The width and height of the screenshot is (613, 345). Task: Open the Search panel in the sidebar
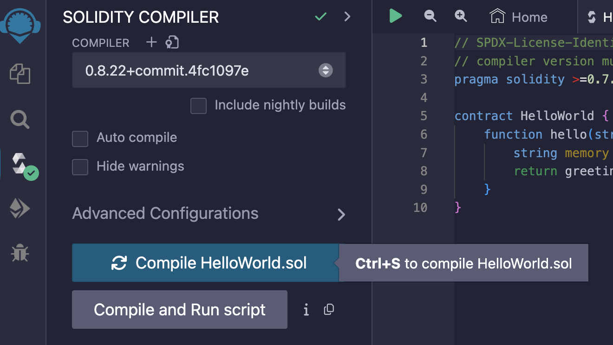coord(20,119)
